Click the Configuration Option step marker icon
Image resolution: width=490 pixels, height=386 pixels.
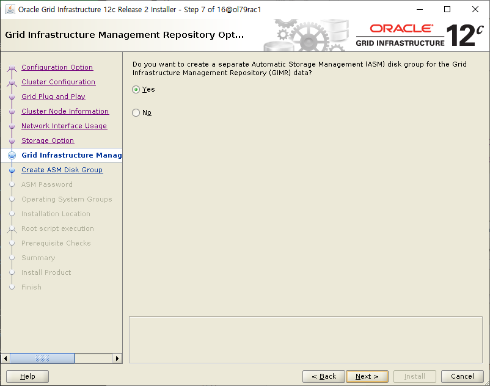point(12,68)
